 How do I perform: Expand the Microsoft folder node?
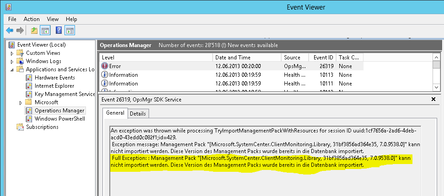(x=21, y=103)
